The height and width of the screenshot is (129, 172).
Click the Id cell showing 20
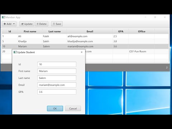7,52
